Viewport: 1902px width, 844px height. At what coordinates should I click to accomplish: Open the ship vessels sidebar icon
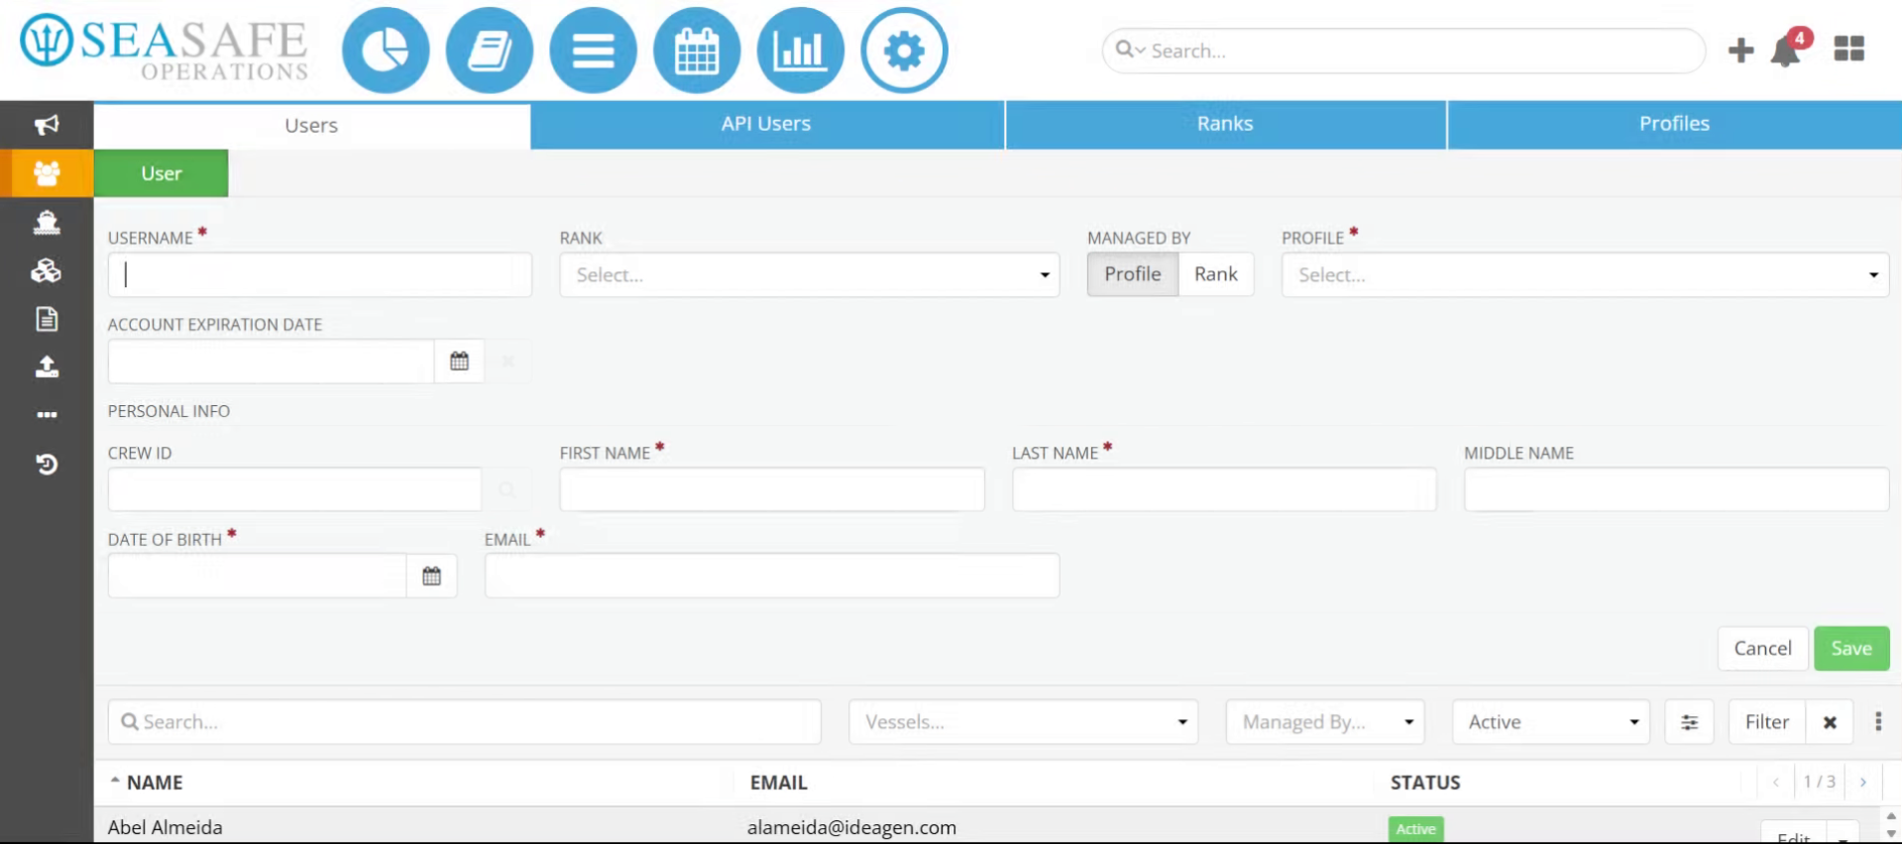pyautogui.click(x=47, y=222)
